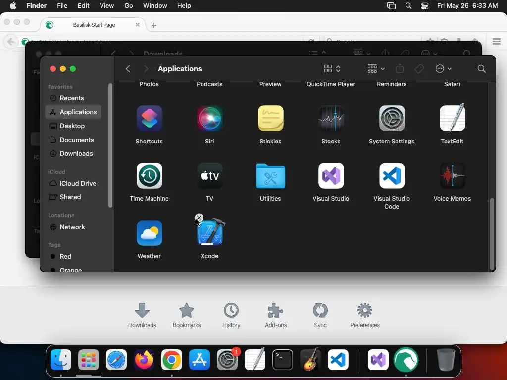Select the Time Machine app icon
Image resolution: width=507 pixels, height=380 pixels.
149,176
